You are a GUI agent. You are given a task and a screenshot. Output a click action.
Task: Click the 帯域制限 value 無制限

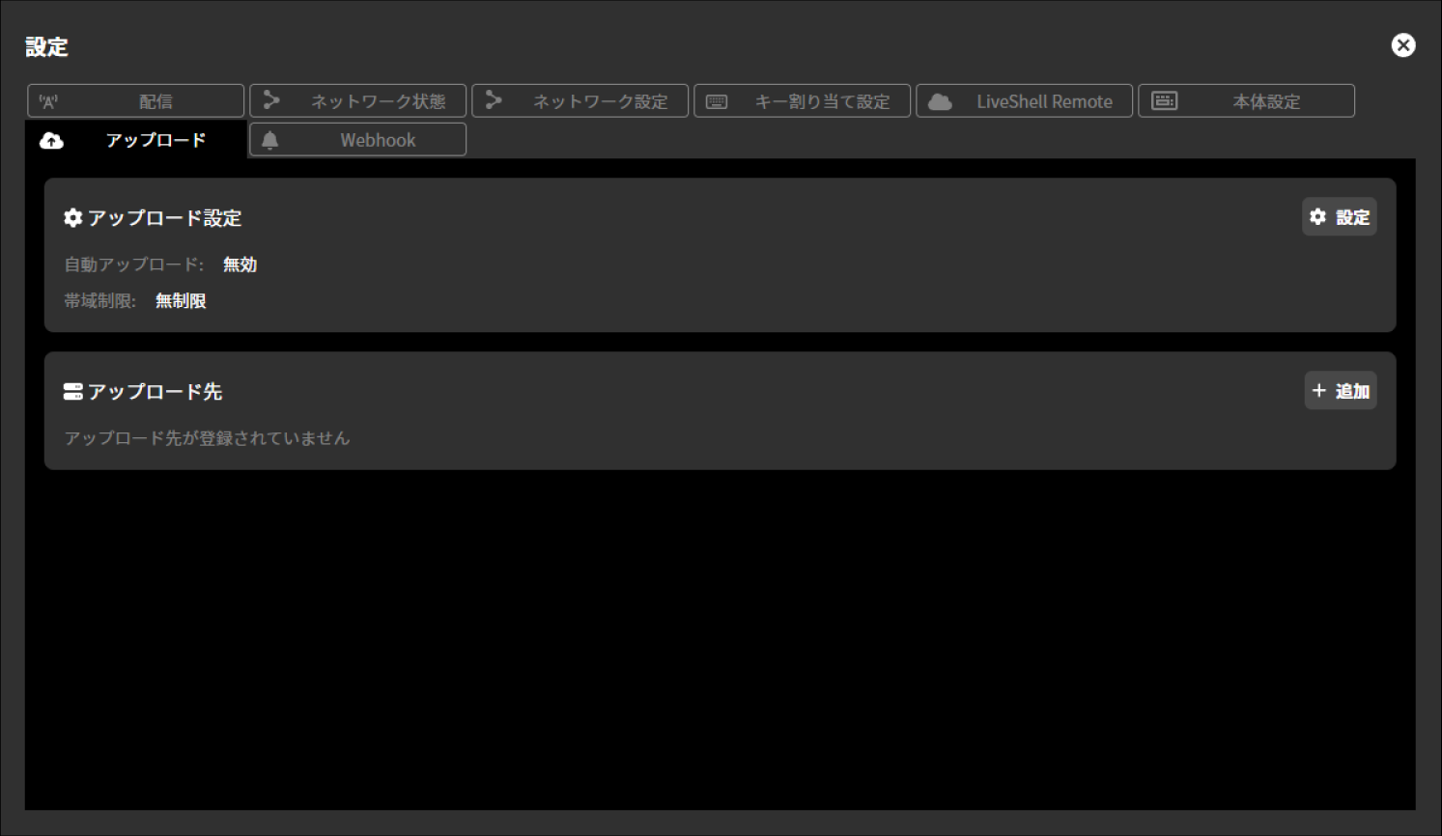click(181, 301)
